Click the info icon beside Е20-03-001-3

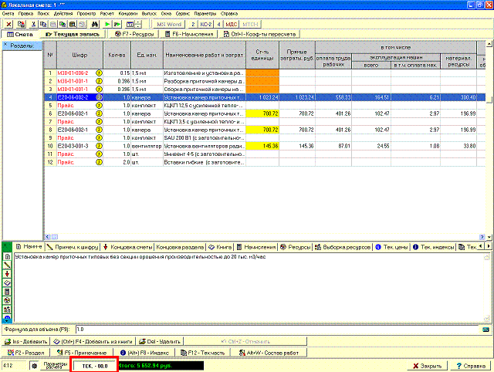click(x=99, y=145)
